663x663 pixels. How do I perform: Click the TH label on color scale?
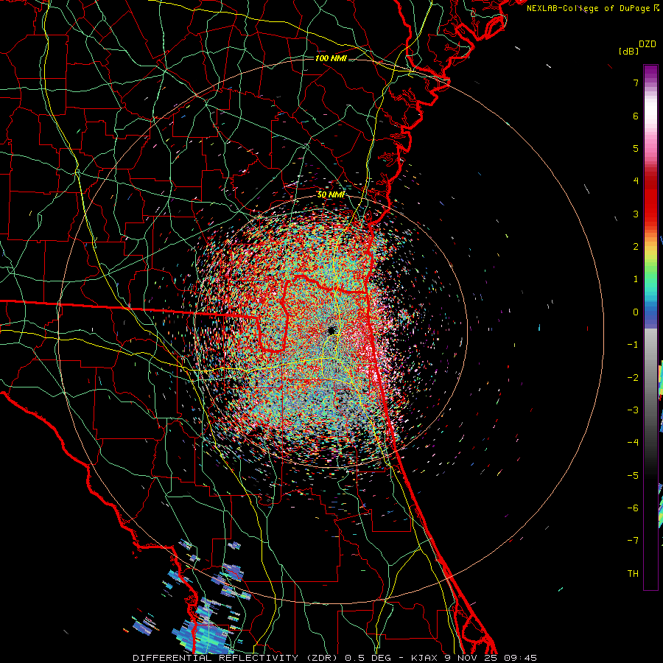633,573
